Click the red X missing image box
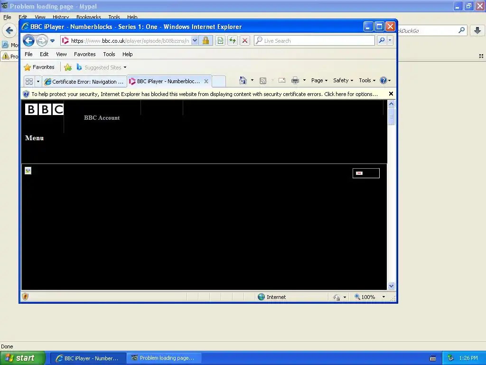This screenshot has height=365, width=486. [366, 173]
